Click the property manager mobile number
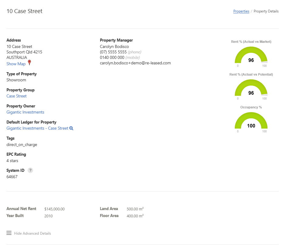 112,57
